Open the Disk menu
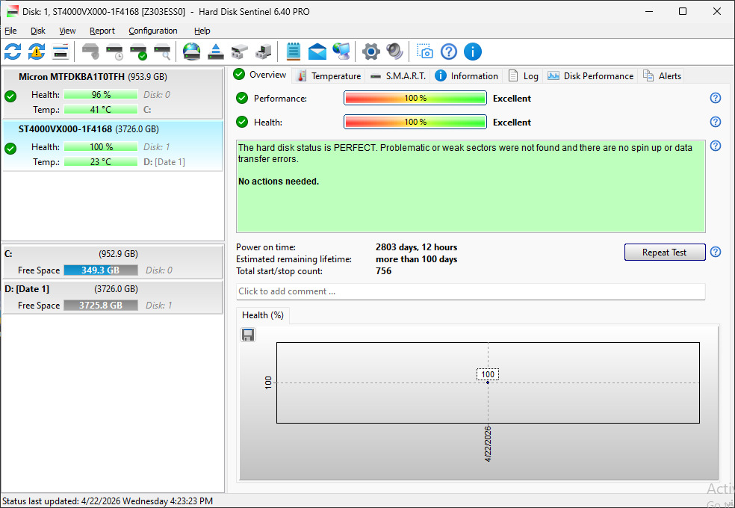Image resolution: width=735 pixels, height=508 pixels. tap(38, 31)
